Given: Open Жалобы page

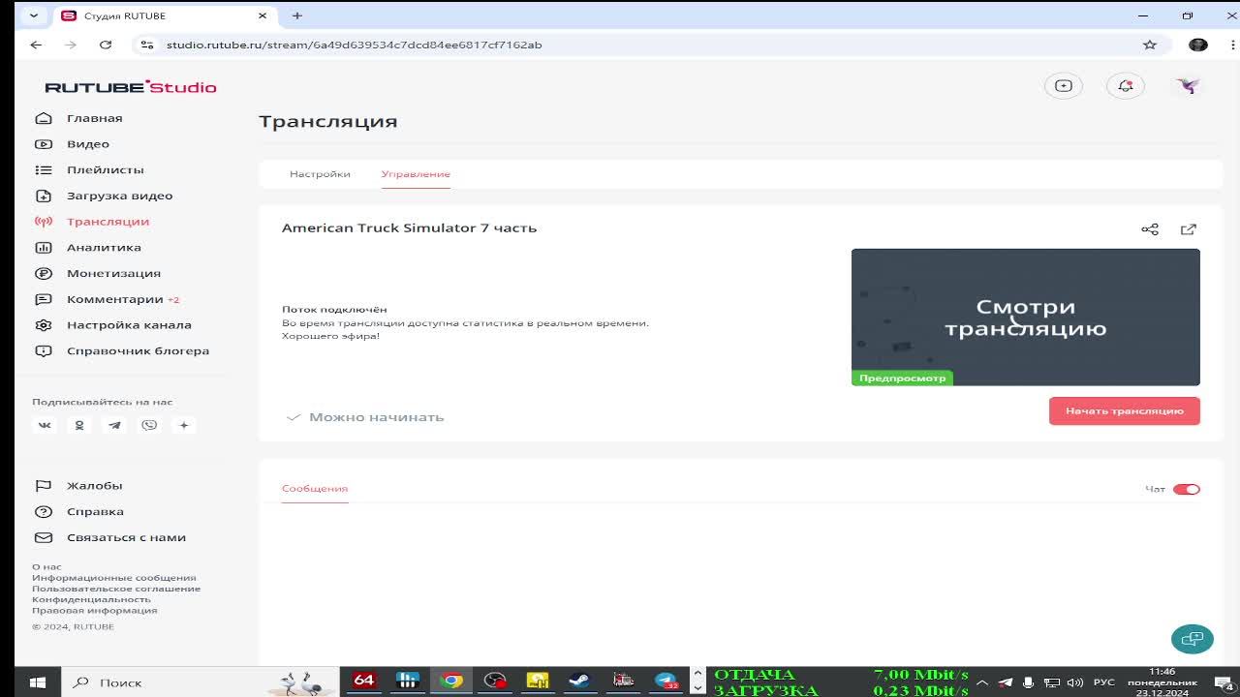Looking at the screenshot, I should point(94,486).
